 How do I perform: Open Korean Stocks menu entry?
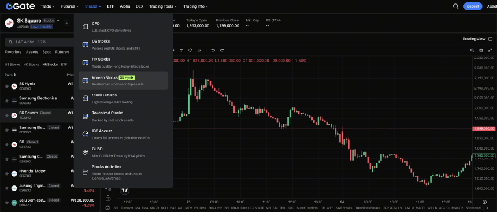(123, 80)
